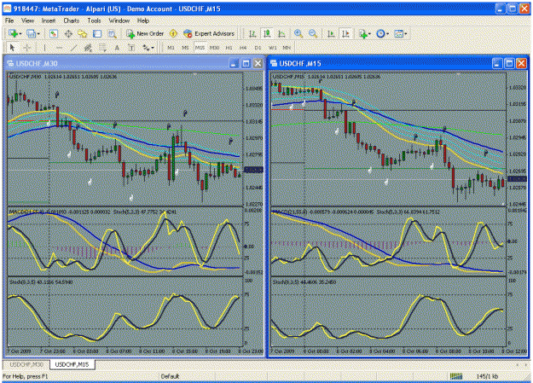Switch to the USDCHF,M15 bottom tab
Screen dimensions: 533x383
72,364
